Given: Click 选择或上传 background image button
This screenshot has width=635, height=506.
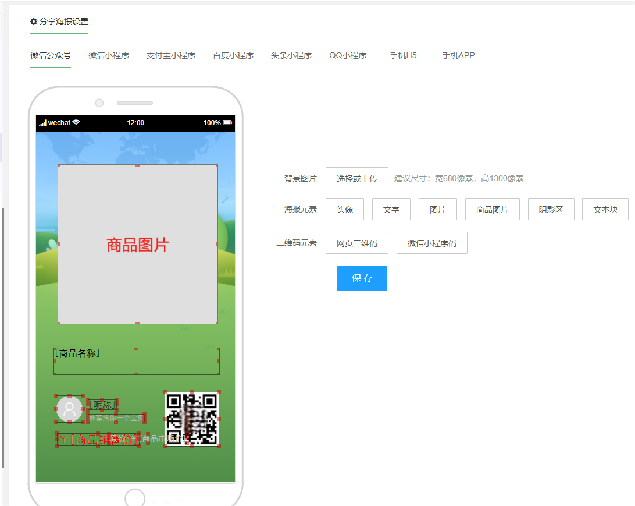Looking at the screenshot, I should tap(357, 179).
